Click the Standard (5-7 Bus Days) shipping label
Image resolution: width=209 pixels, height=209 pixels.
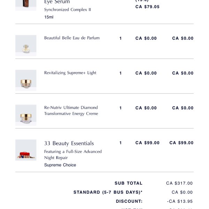pos(108,192)
